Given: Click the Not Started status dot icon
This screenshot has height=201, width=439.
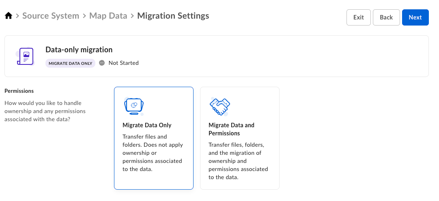Looking at the screenshot, I should (102, 63).
